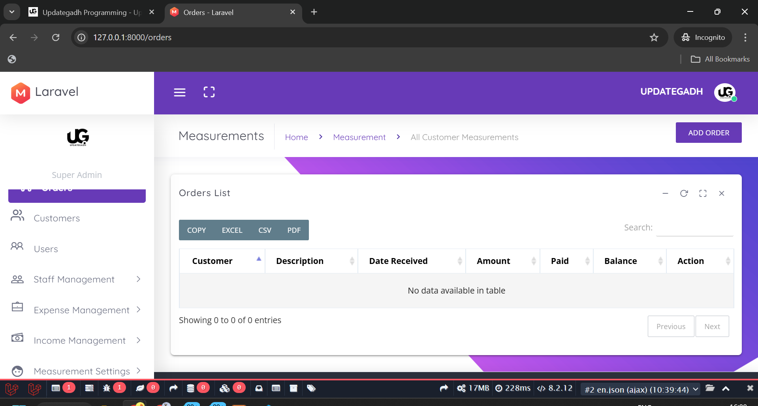The image size is (758, 406).
Task: Click the Expense Management briefcase icon
Action: [x=17, y=307]
